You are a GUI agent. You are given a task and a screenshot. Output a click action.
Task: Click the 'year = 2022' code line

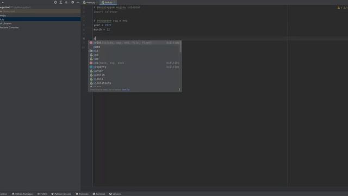click(102, 25)
